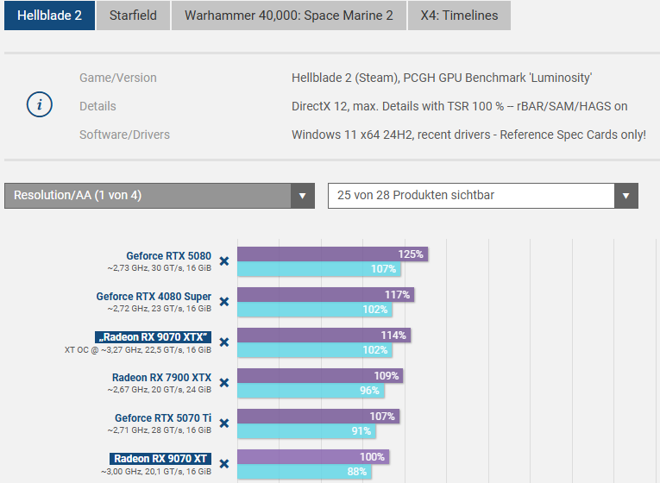
Task: Click the cyan 102% bar for RTX 4080 Super
Action: pos(315,310)
